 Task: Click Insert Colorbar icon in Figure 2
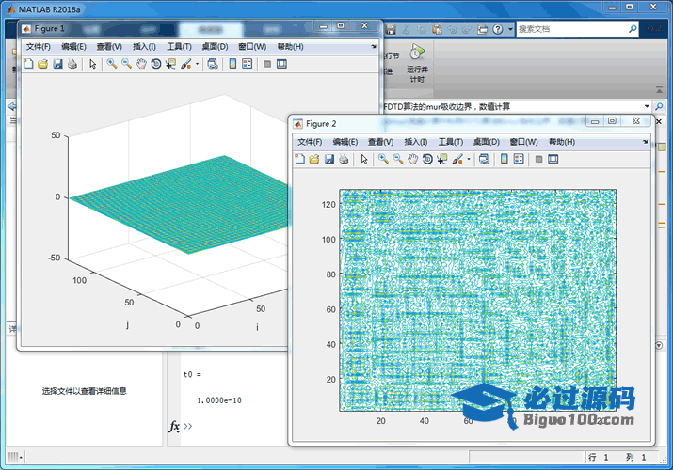click(505, 160)
